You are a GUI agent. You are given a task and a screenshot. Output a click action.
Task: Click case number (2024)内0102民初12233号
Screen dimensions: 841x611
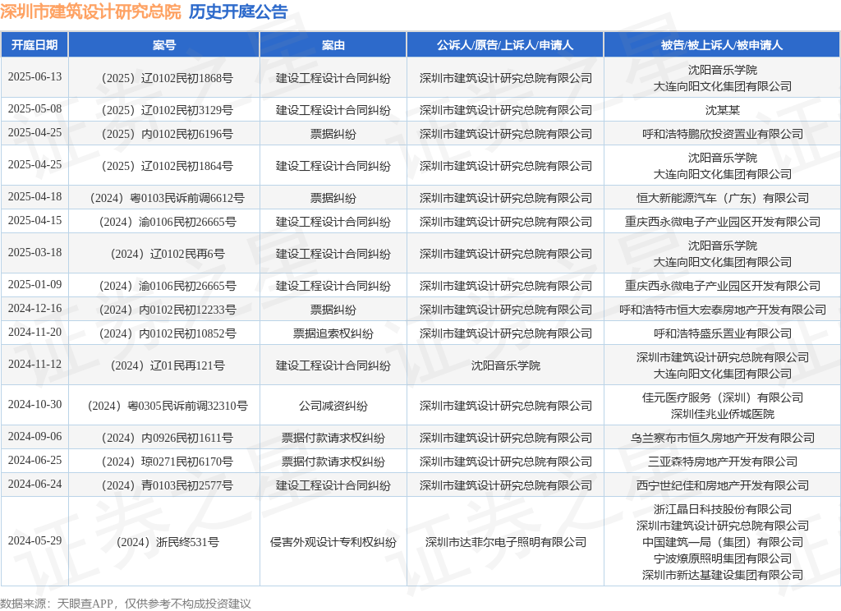167,310
